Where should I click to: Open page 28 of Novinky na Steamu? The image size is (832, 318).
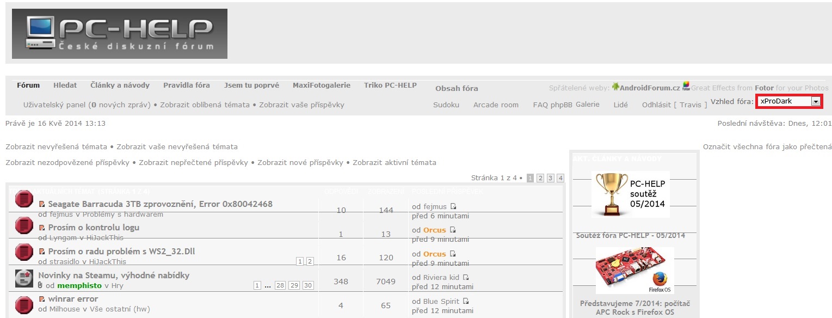(x=280, y=285)
